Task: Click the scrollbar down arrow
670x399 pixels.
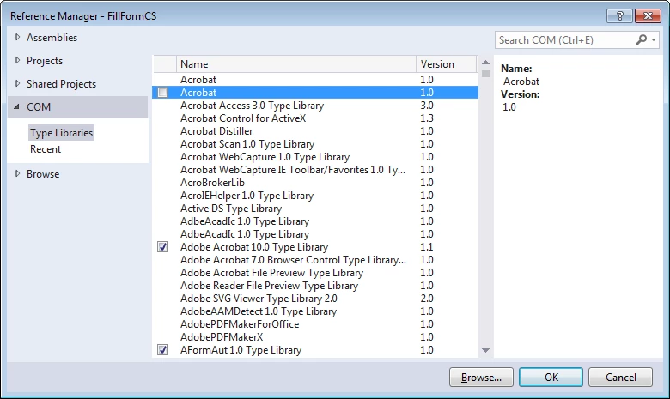Action: point(486,350)
